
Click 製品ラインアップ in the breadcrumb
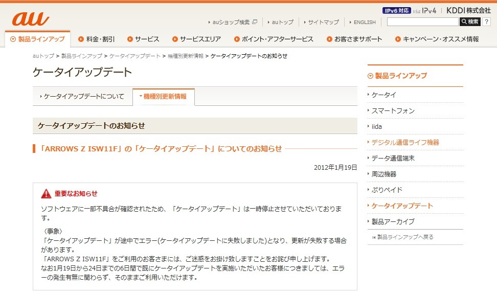(x=82, y=56)
